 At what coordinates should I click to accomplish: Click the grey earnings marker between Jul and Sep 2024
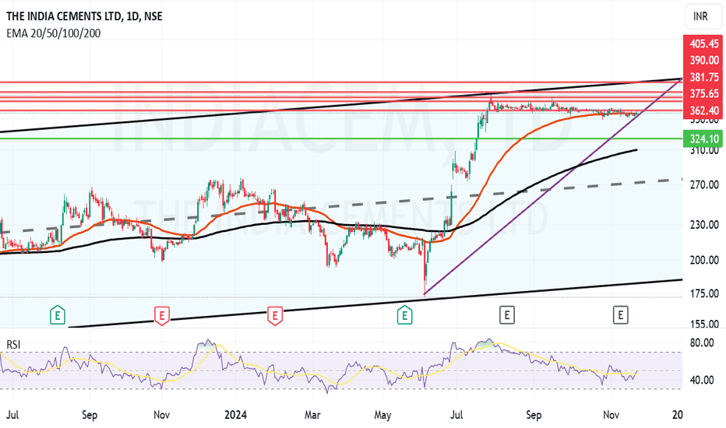507,316
